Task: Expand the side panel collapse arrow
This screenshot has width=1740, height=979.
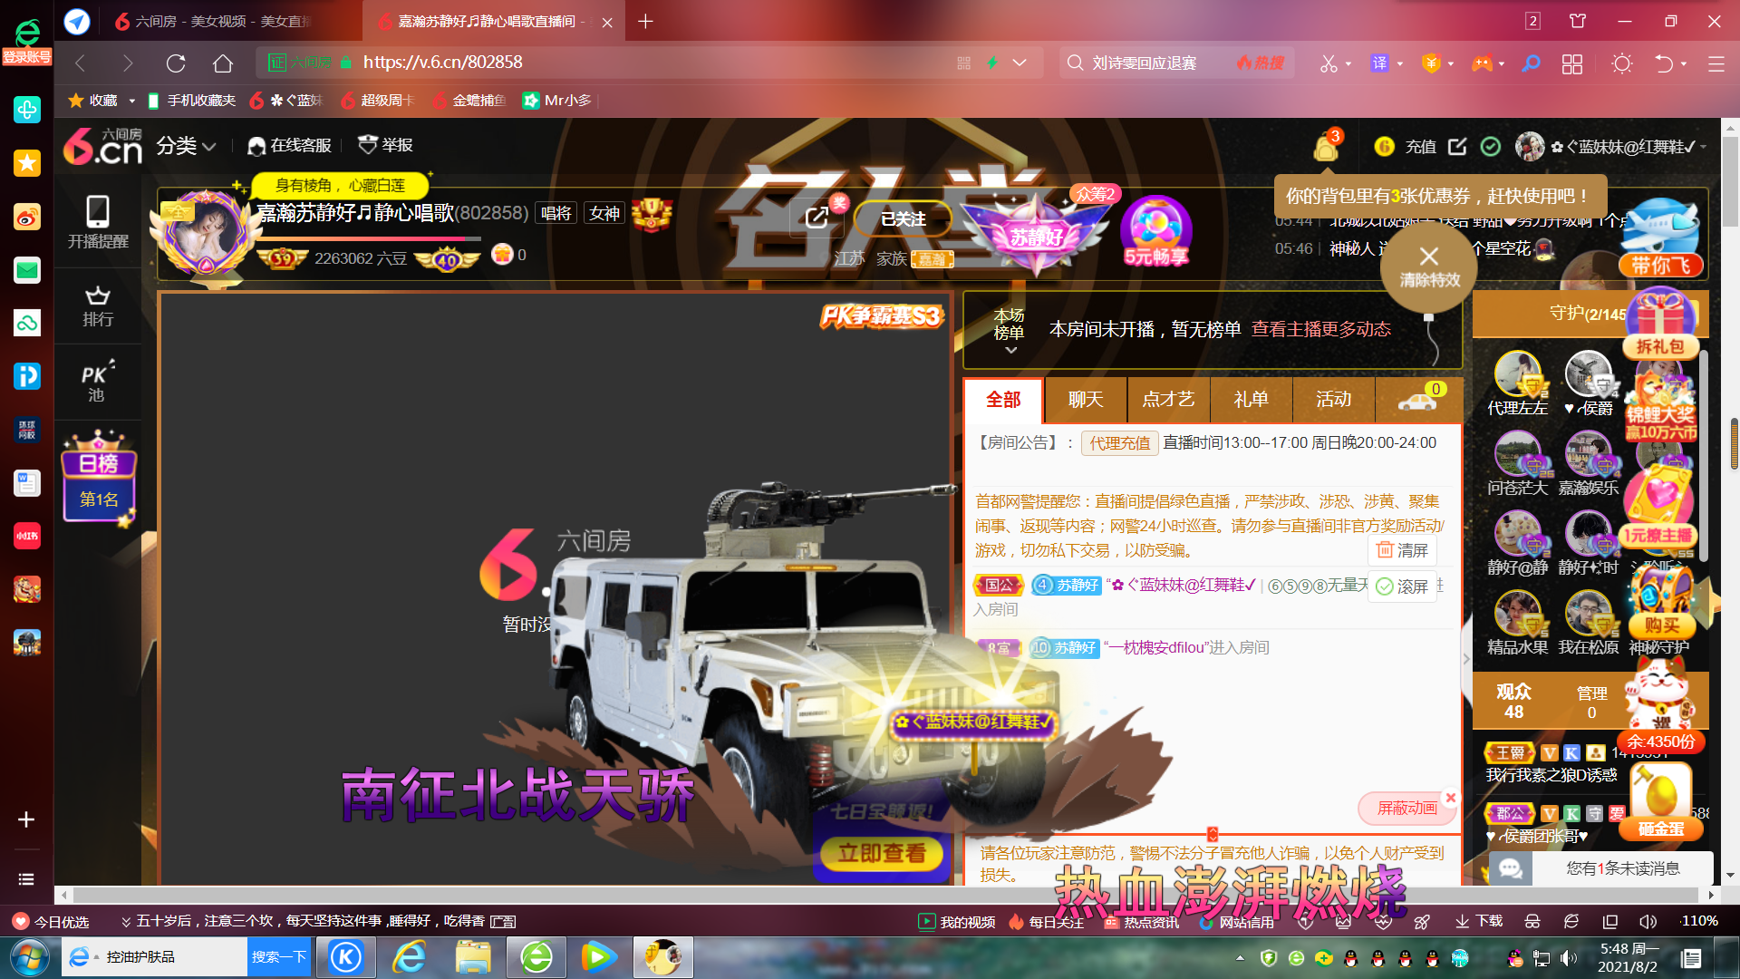Action: 1466,659
